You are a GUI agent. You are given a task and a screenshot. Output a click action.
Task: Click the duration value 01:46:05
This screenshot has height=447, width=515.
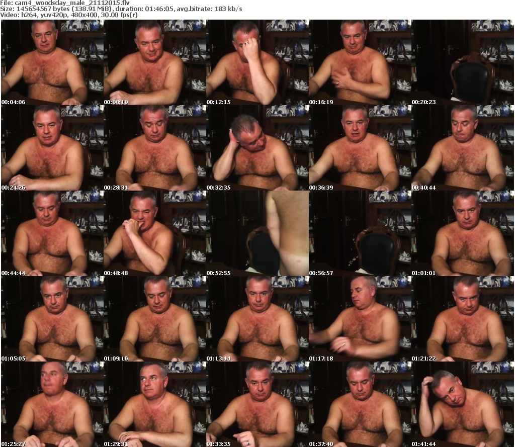(x=159, y=9)
